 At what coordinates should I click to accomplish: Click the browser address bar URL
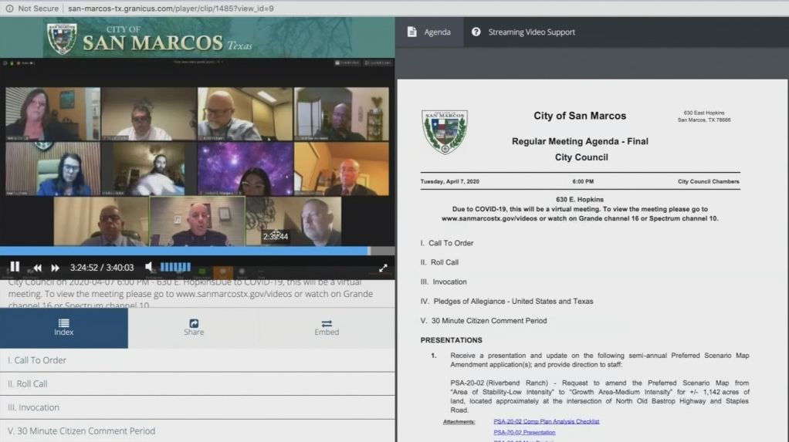pyautogui.click(x=171, y=8)
